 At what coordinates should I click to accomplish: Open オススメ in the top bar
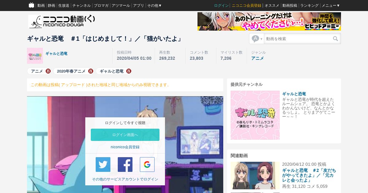tap(272, 6)
